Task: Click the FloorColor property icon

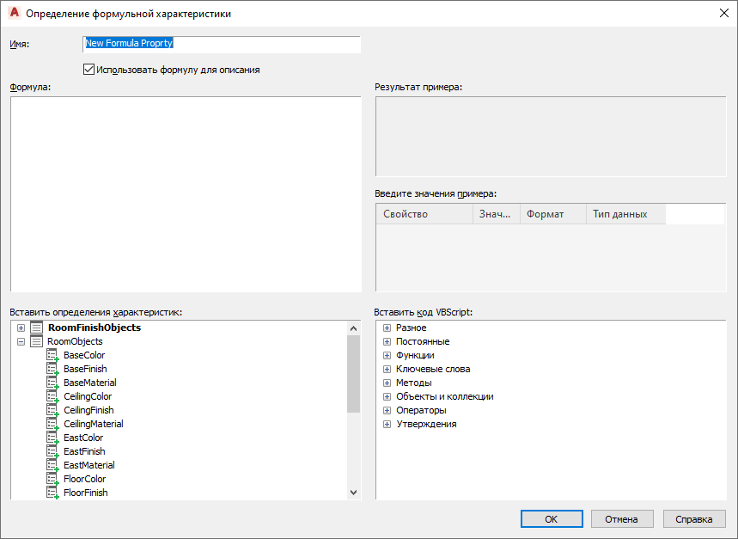Action: coord(52,479)
